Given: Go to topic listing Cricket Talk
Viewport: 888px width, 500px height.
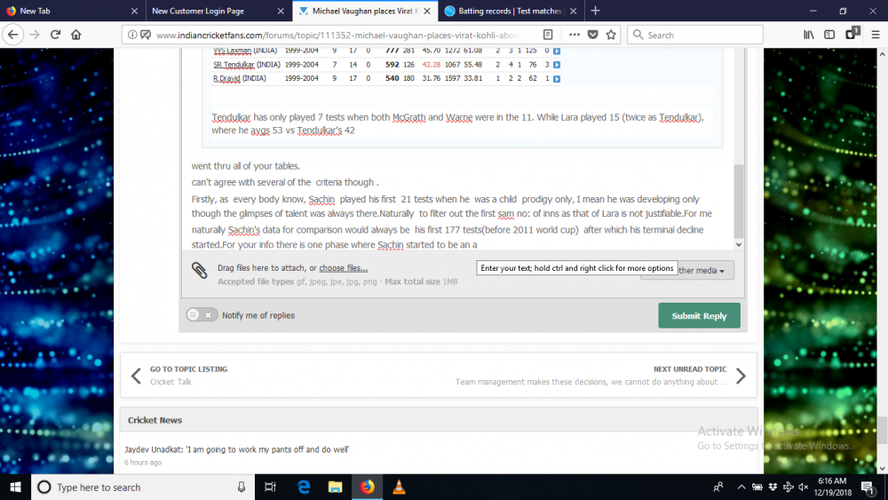Looking at the screenshot, I should tap(188, 376).
